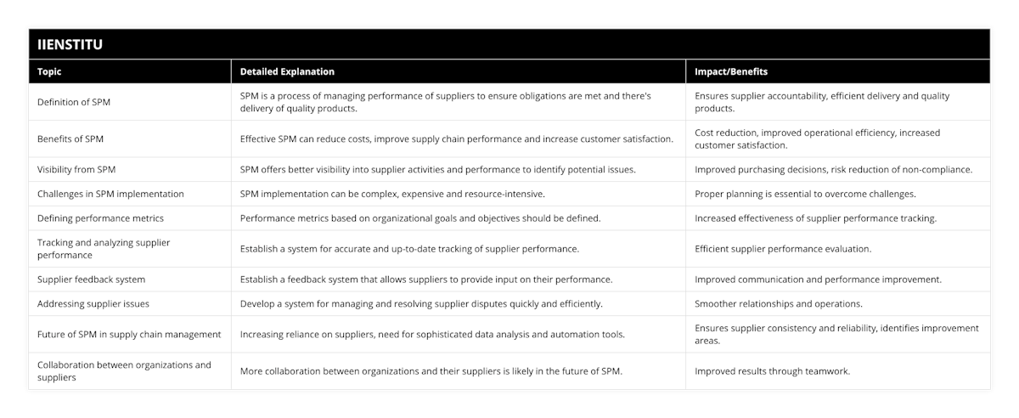Select the Detailed Explanation column header
The image size is (1019, 418).
pyautogui.click(x=287, y=72)
